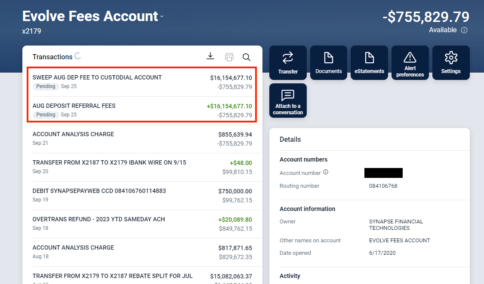
Task: Download the transaction list
Action: tap(210, 56)
